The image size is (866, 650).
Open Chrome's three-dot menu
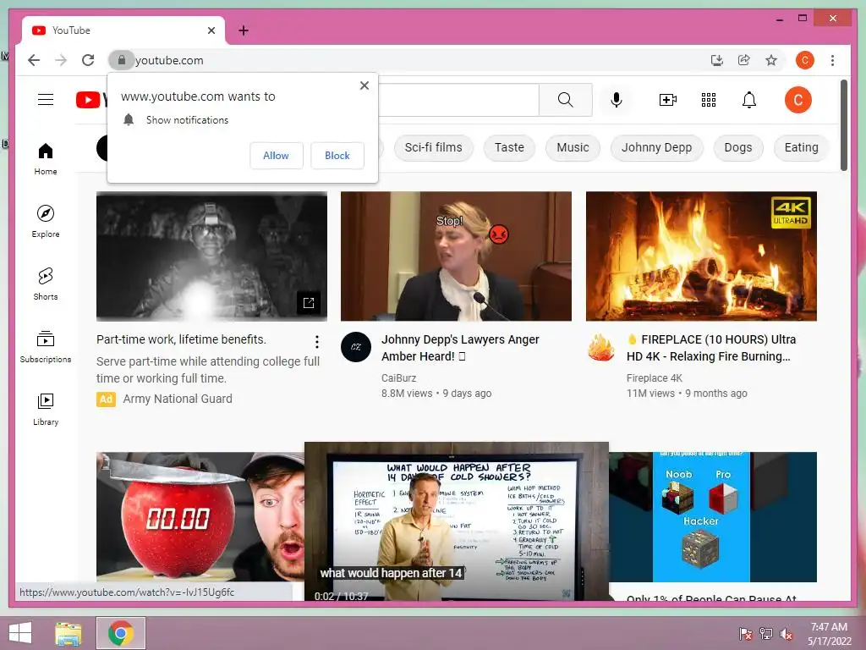(x=832, y=60)
